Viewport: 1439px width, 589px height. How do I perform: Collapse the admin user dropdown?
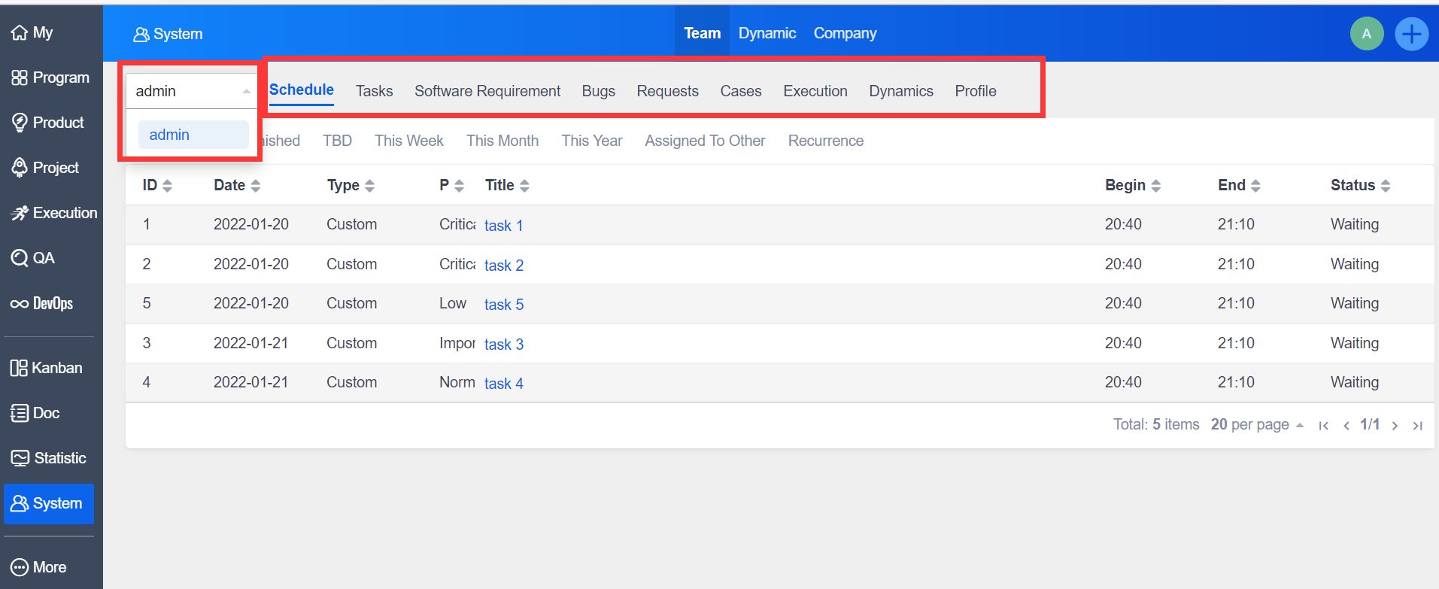tap(246, 91)
